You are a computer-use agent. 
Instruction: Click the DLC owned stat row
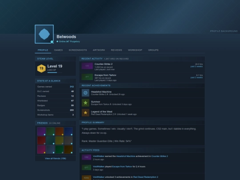pyautogui.click(x=56, y=92)
